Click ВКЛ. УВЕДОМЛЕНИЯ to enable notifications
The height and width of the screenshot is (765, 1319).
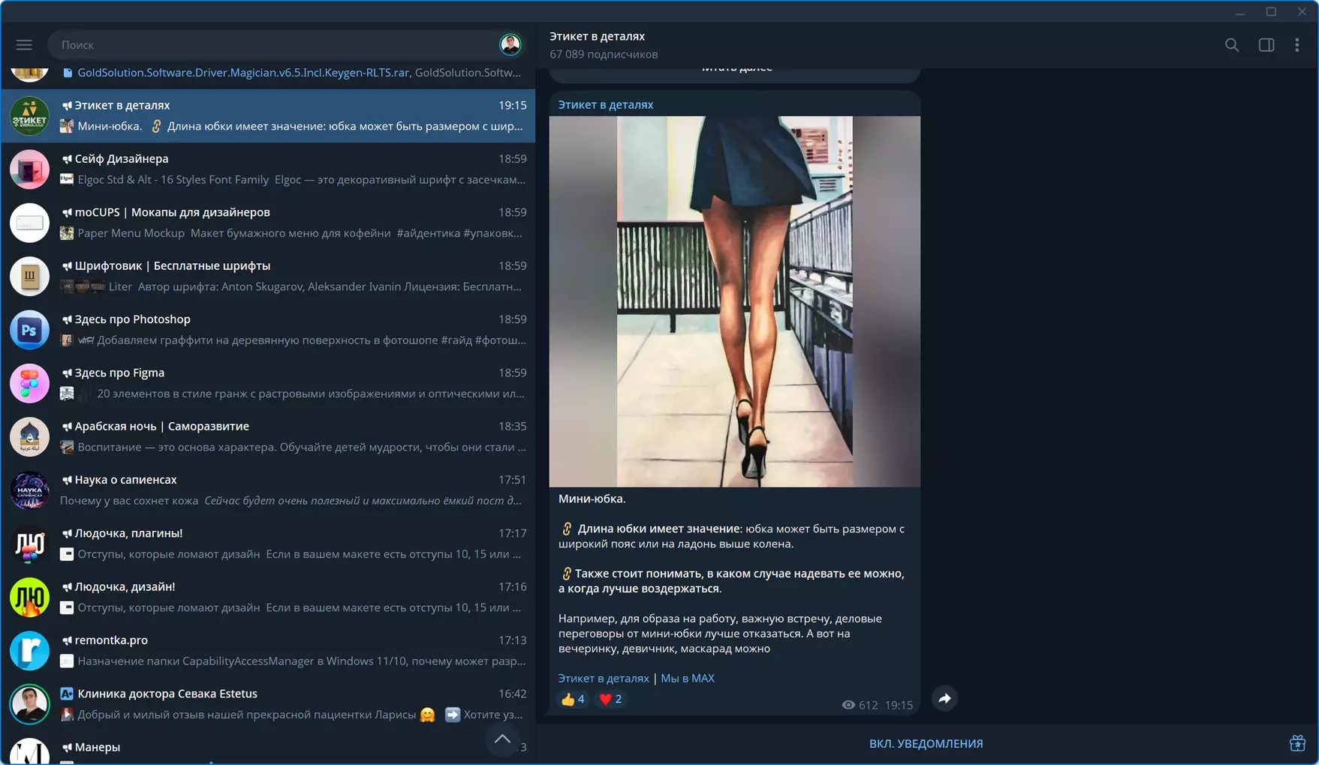(926, 743)
